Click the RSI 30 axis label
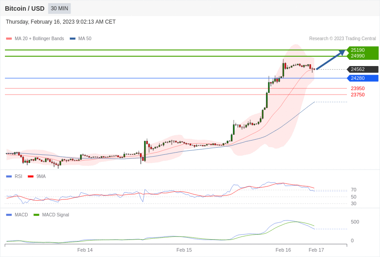This screenshot has height=257, width=380. 354,203
